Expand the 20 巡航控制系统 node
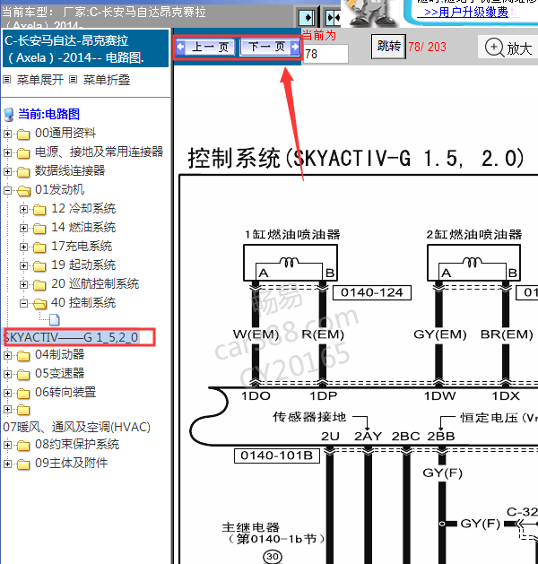 (x=23, y=284)
